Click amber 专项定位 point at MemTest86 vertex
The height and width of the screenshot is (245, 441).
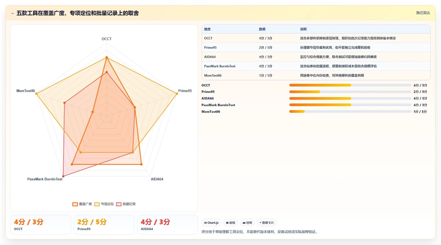pyautogui.click(x=36, y=94)
